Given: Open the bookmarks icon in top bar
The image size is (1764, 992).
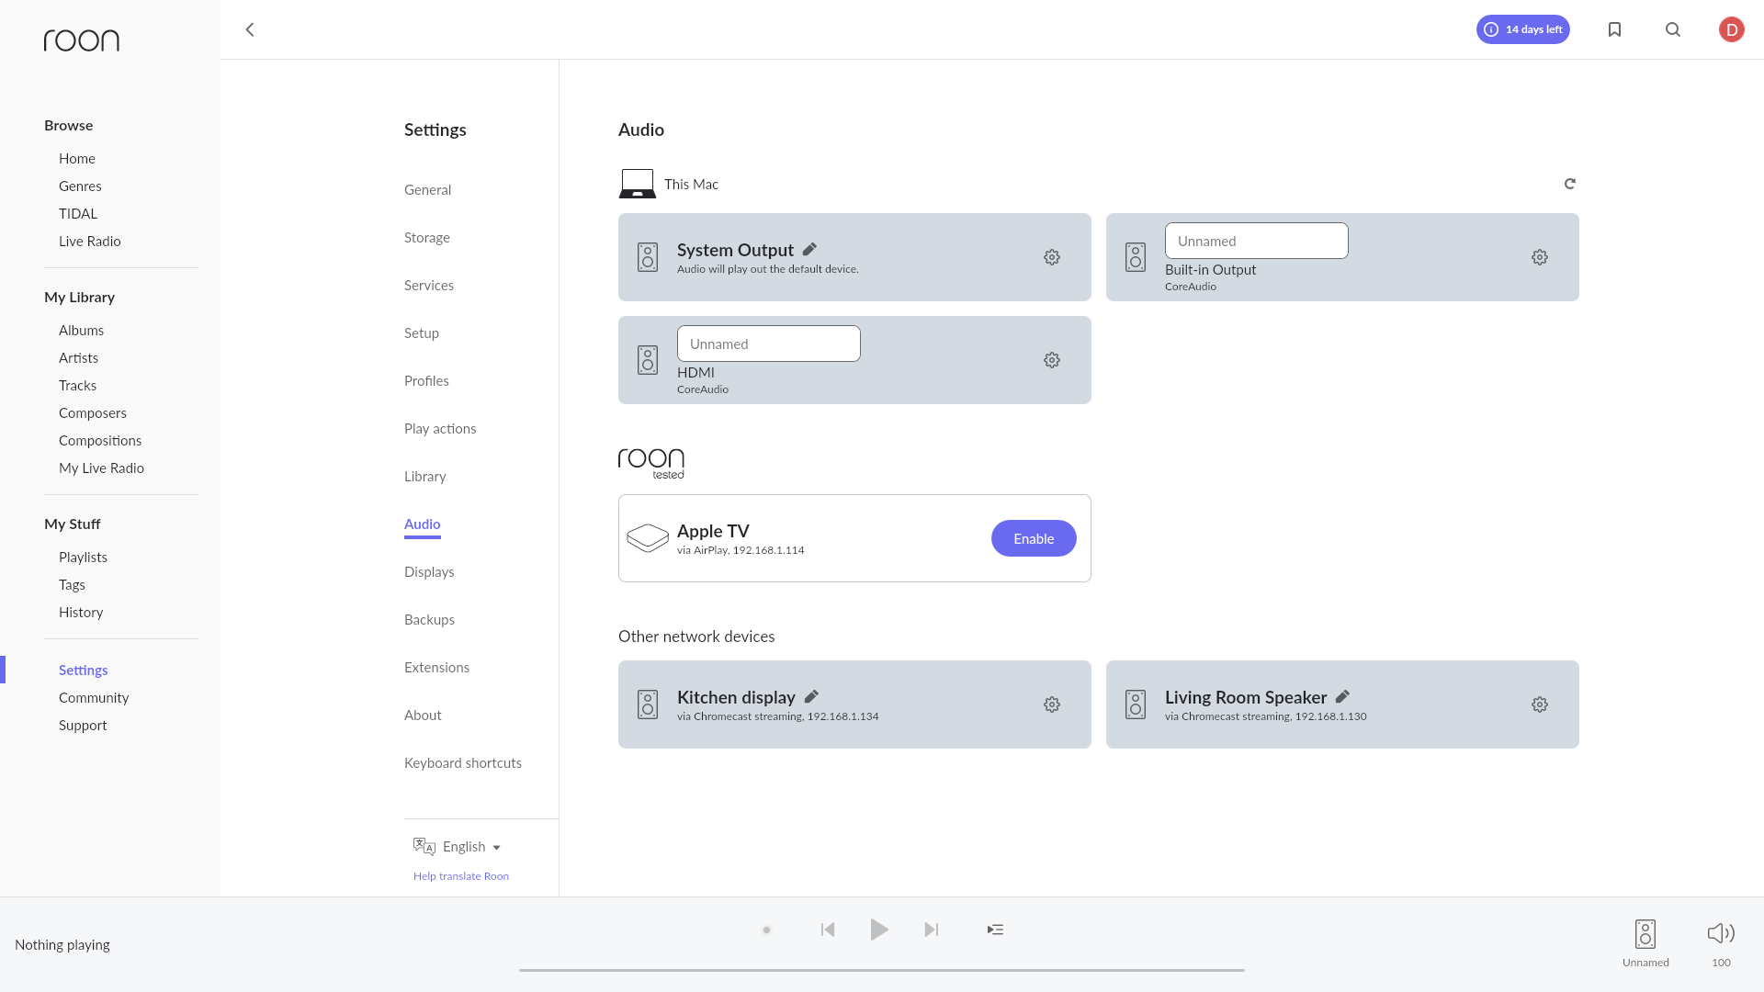Looking at the screenshot, I should [1614, 29].
